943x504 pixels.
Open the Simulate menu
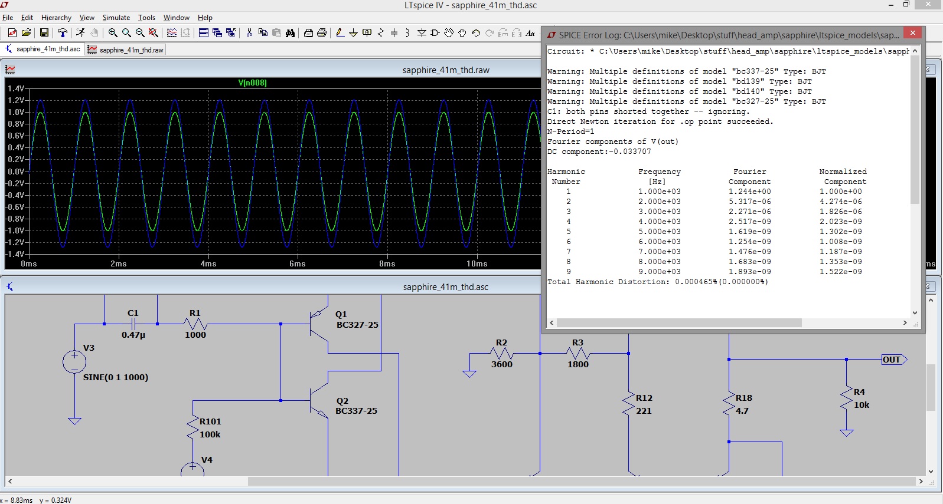click(116, 18)
